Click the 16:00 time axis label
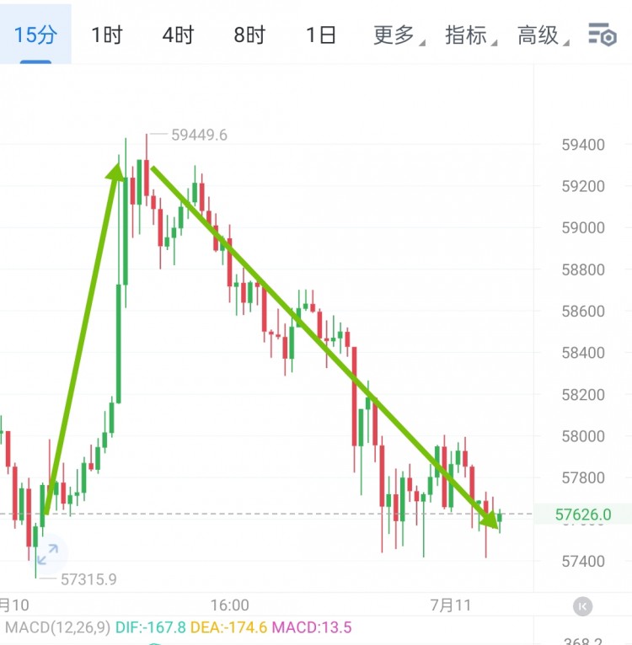 tap(230, 605)
